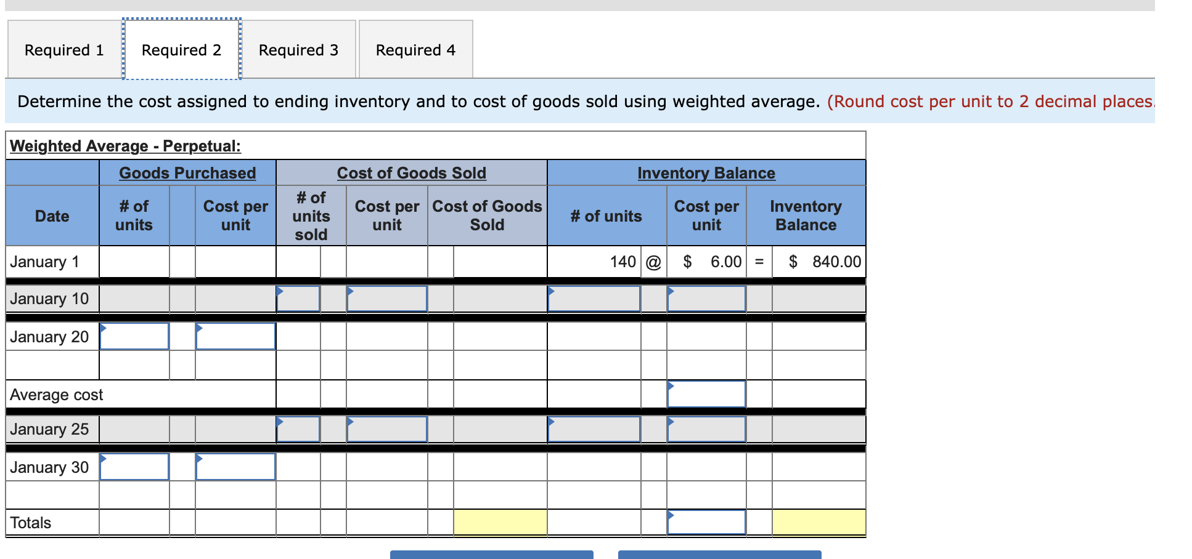This screenshot has width=1192, height=559.
Task: Switch to the Required 1 tab
Action: coord(64,49)
